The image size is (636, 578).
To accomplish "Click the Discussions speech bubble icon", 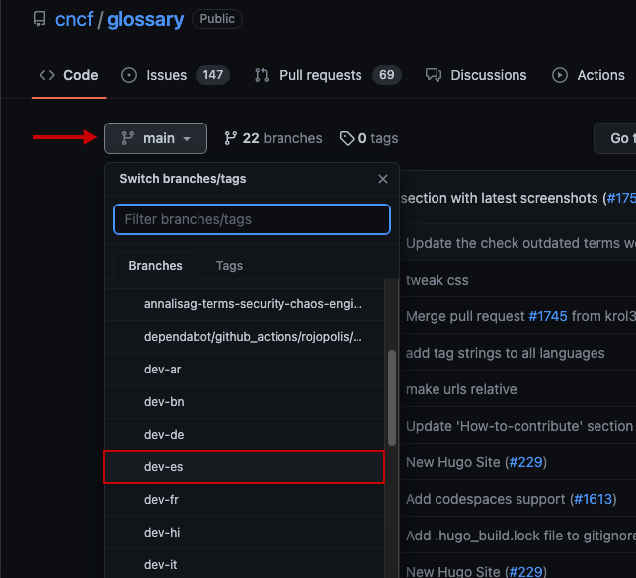I will point(433,75).
